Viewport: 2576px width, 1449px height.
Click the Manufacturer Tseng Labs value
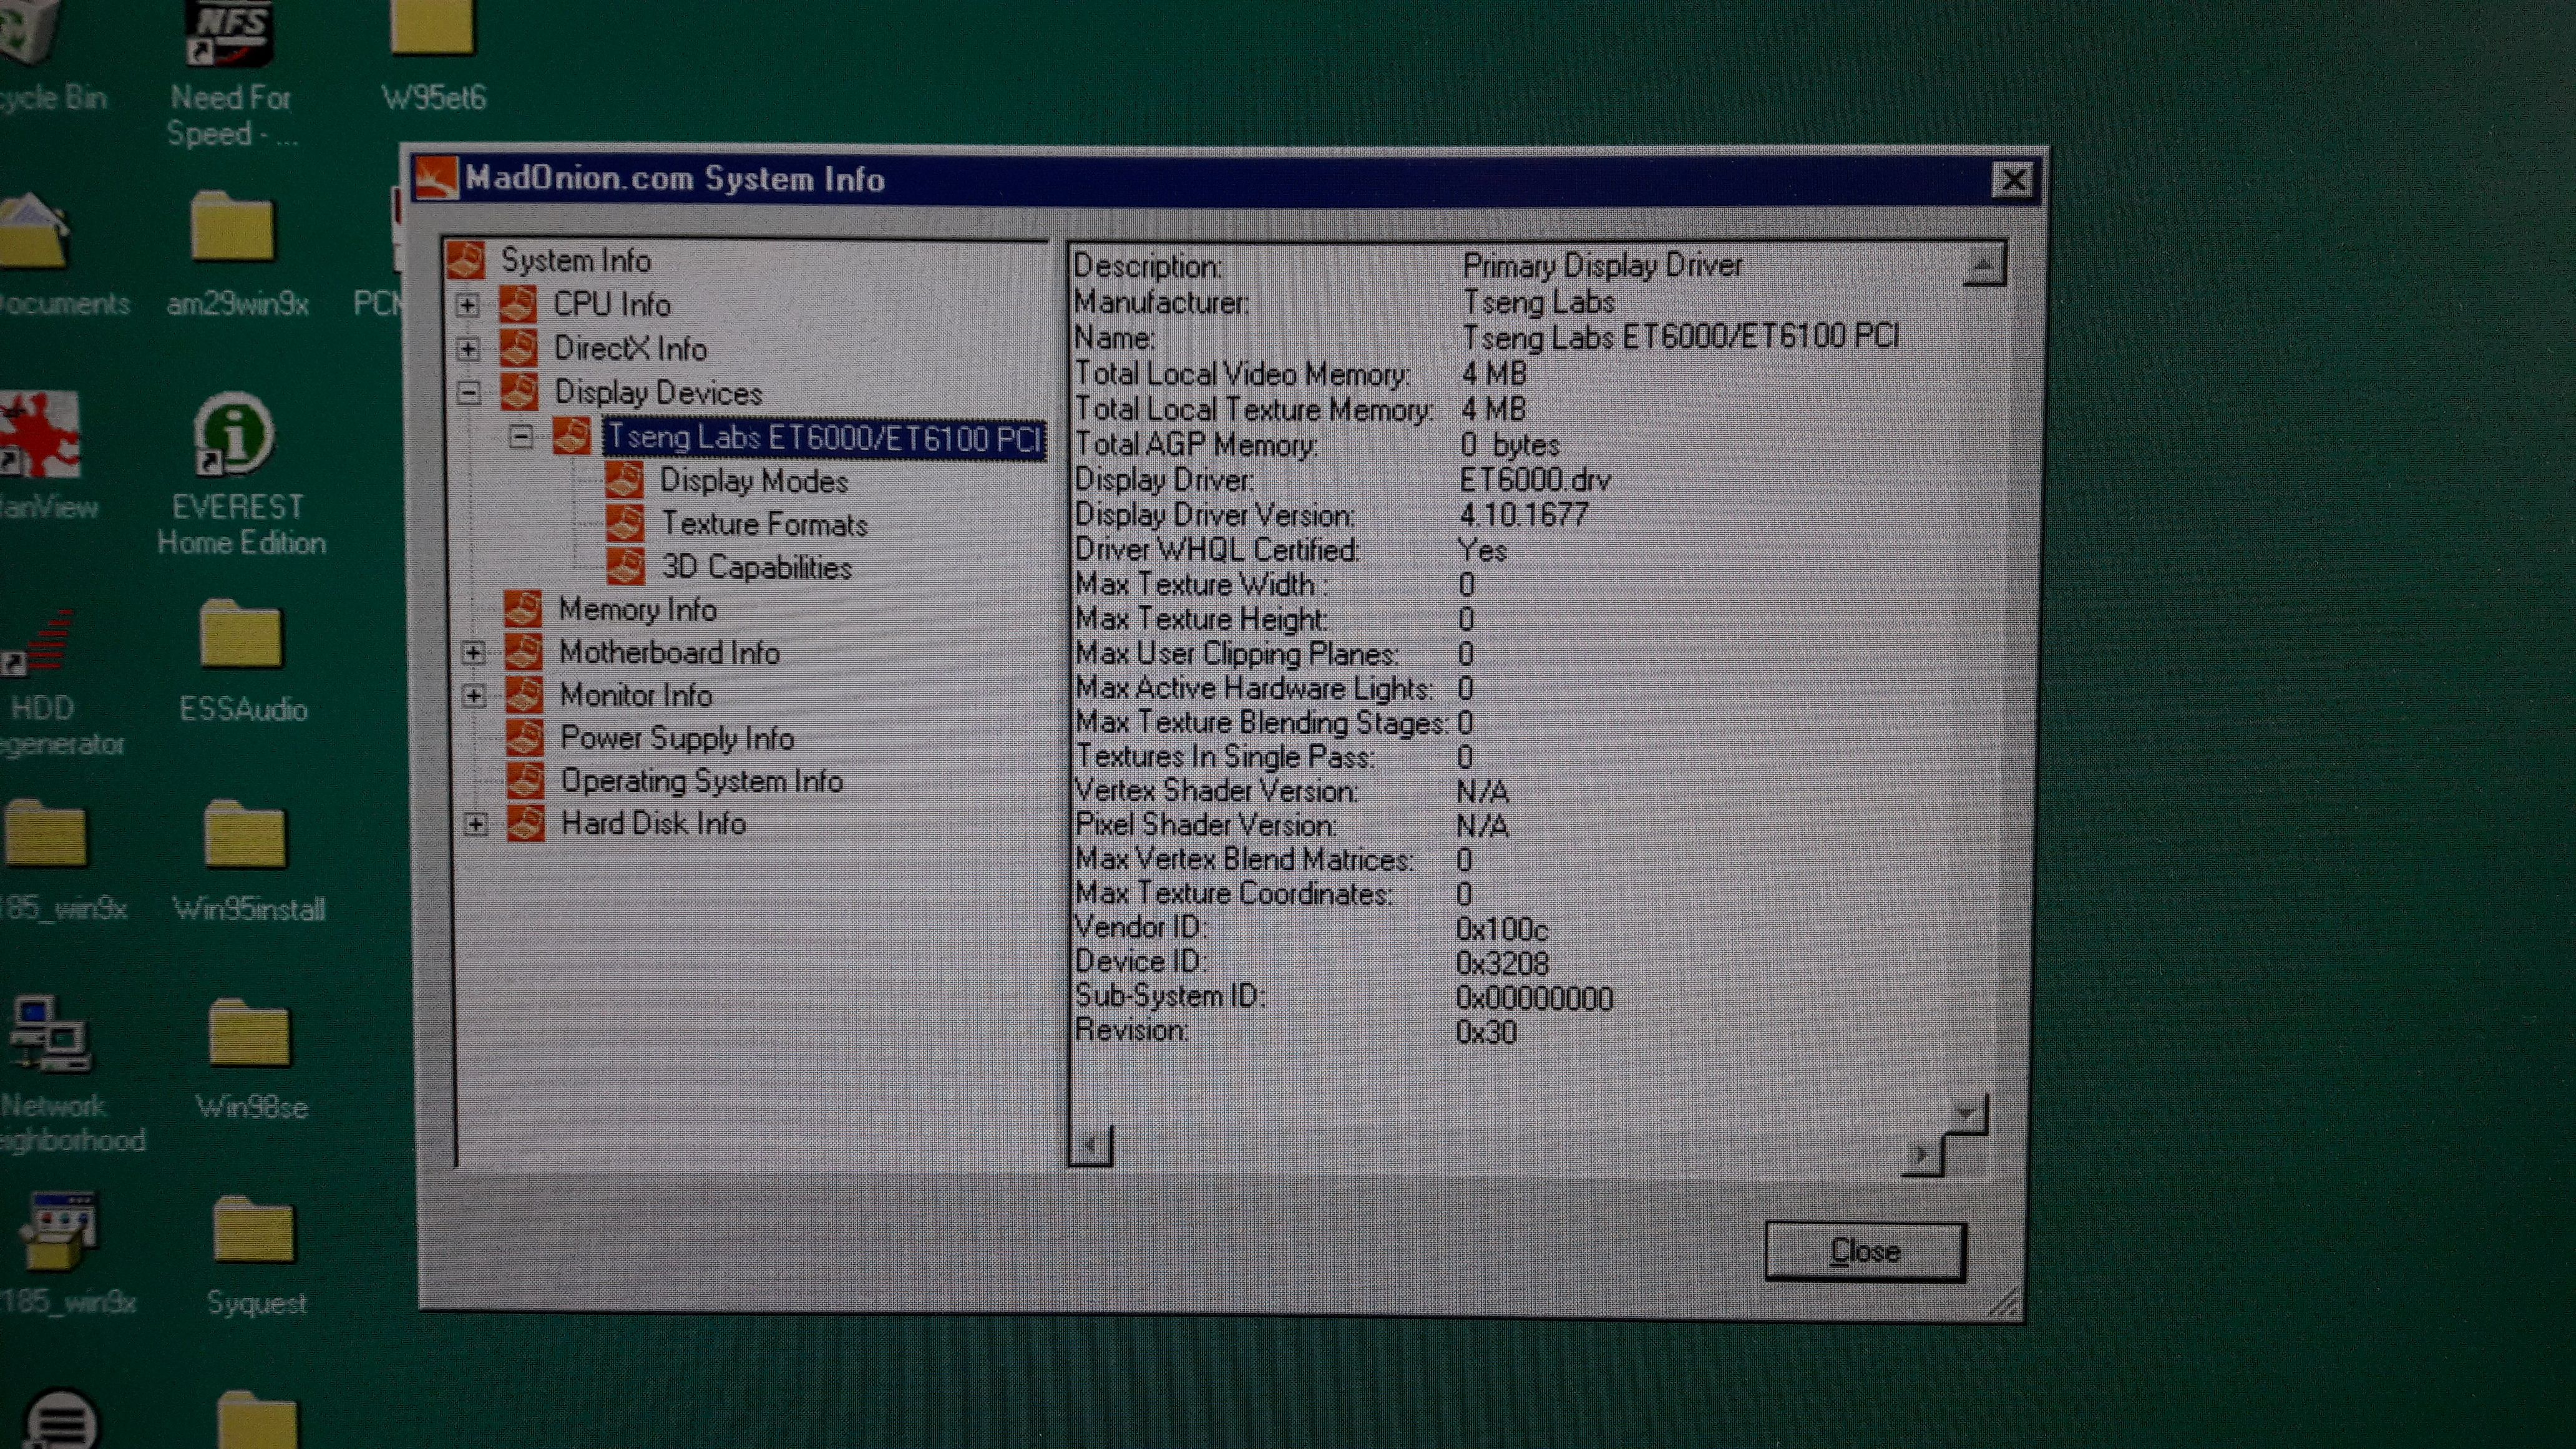(1538, 302)
